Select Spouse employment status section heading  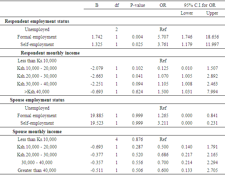(37, 100)
